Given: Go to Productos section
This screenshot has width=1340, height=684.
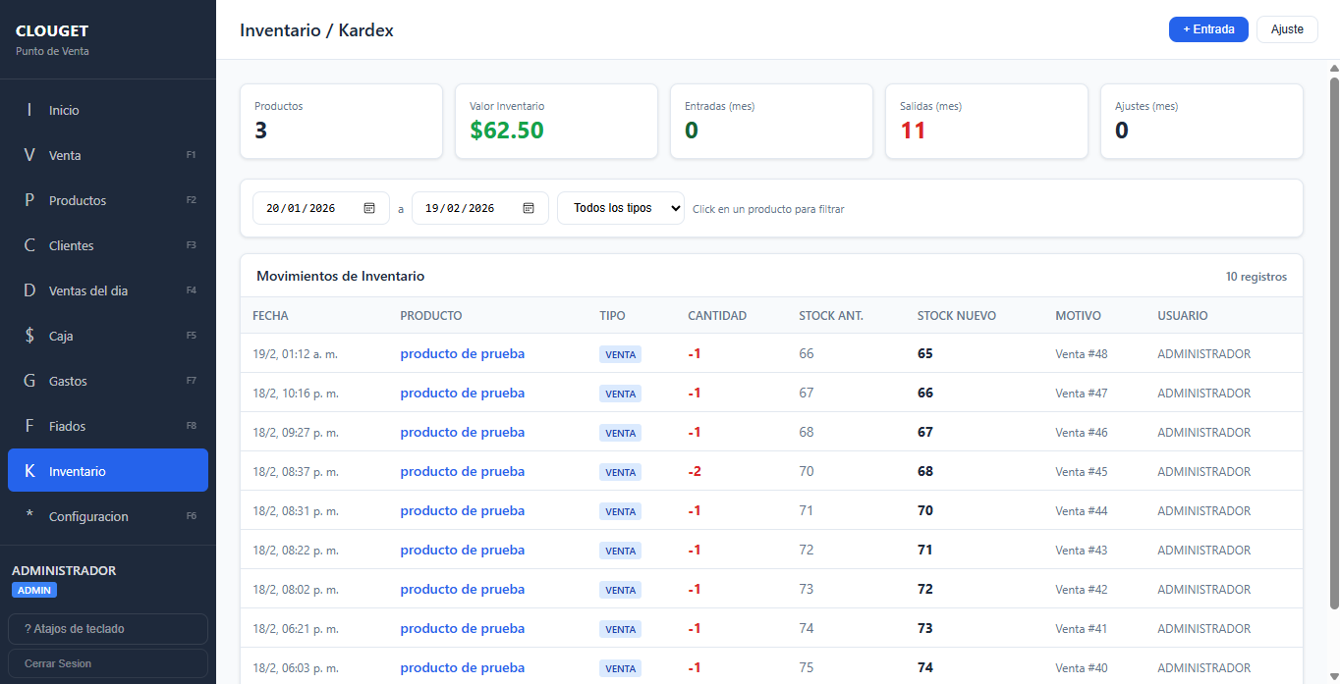Looking at the screenshot, I should click(108, 200).
